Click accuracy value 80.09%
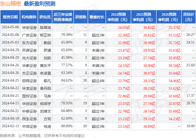The image size is (196, 138). coord(67,126)
